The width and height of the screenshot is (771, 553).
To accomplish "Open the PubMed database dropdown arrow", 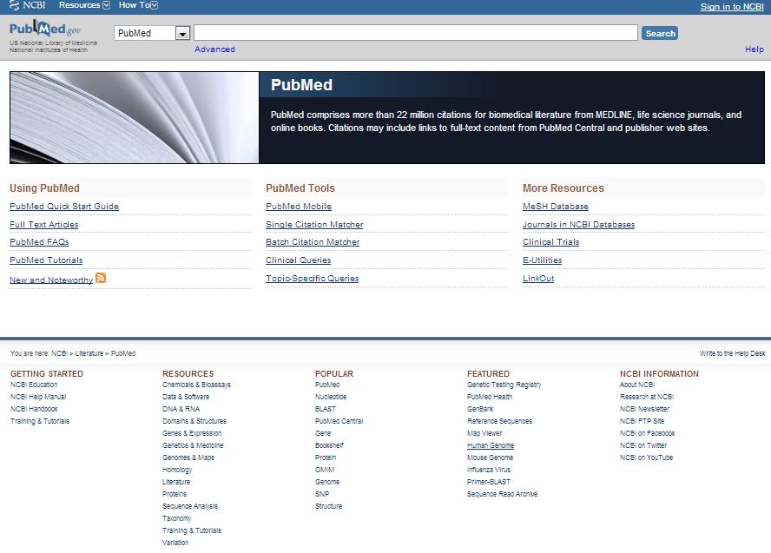I will 183,34.
